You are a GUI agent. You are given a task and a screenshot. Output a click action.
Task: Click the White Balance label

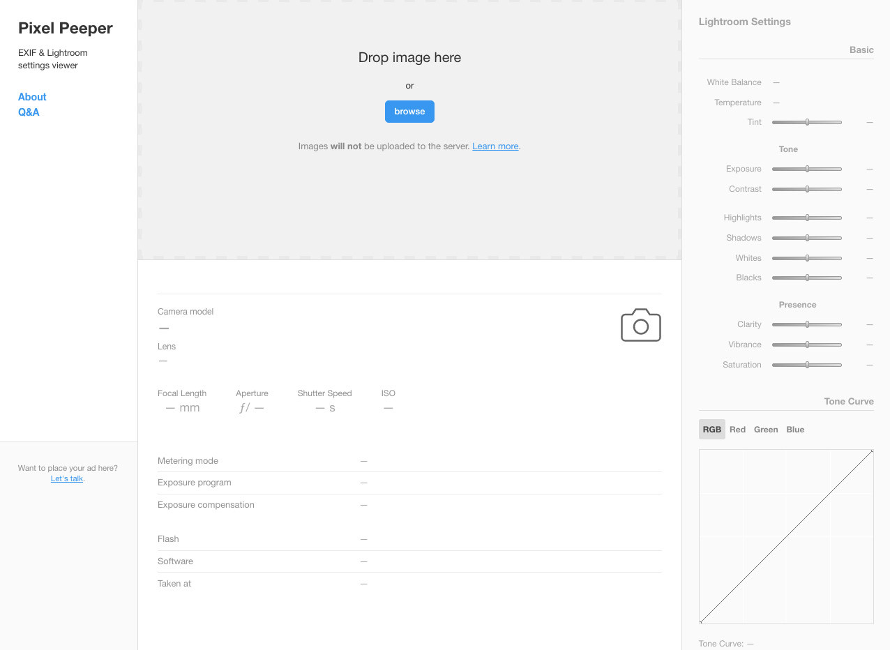pos(734,82)
